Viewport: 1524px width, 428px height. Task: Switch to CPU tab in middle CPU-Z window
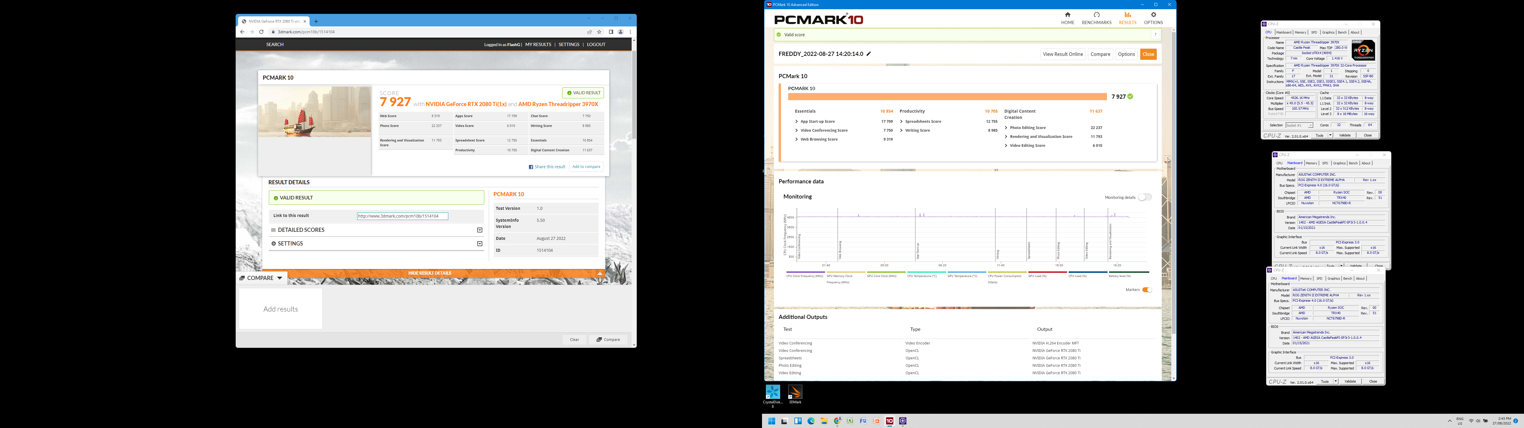1279,163
